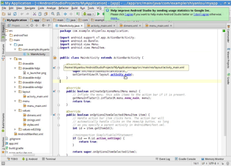
Task: Click the Forward navigation arrow
Action: tap(71, 14)
